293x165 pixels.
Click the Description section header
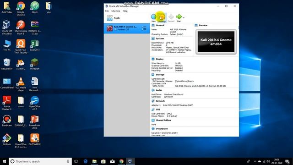click(162, 129)
